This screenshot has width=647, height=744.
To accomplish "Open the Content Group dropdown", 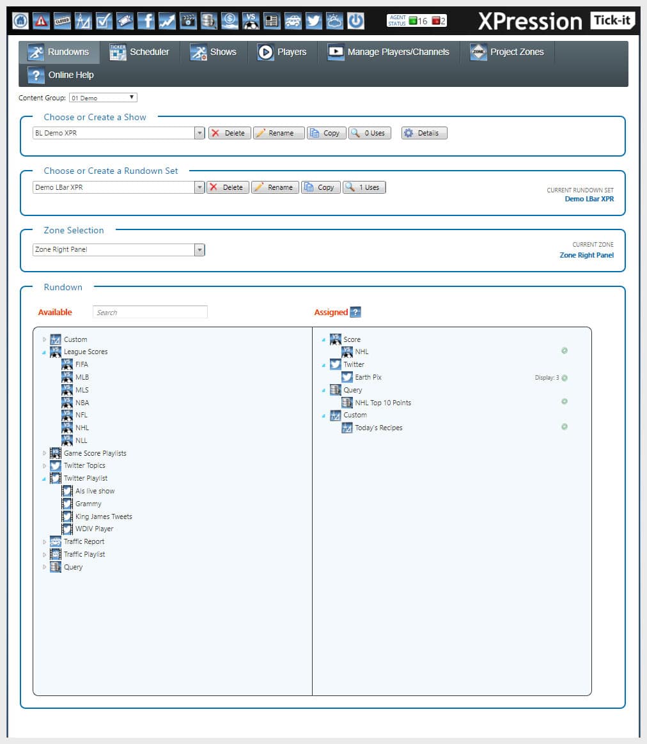I will click(x=103, y=98).
